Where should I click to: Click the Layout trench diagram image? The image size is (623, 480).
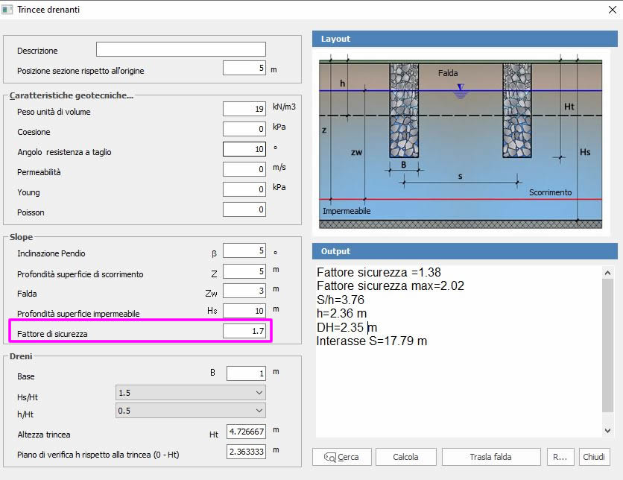(461, 142)
